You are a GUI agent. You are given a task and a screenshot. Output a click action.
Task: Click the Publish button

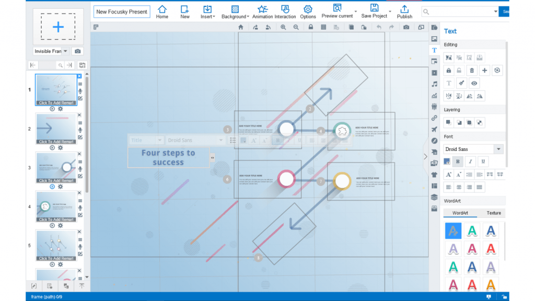tap(404, 11)
